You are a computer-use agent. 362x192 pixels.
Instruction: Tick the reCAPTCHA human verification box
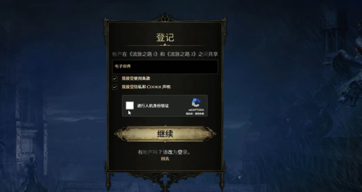pos(130,106)
